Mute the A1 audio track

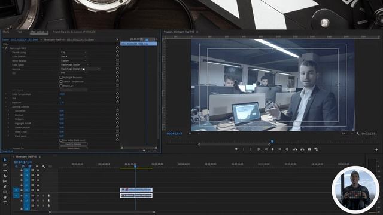tap(38, 196)
